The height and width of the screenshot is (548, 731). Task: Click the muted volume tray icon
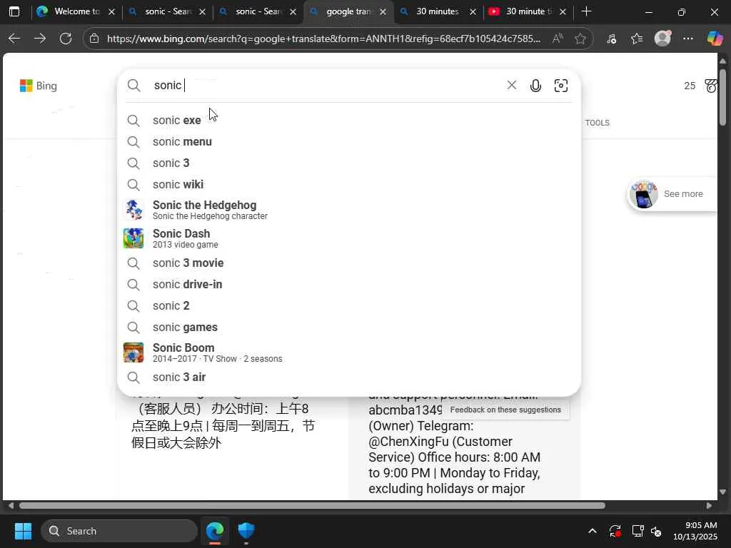click(656, 531)
